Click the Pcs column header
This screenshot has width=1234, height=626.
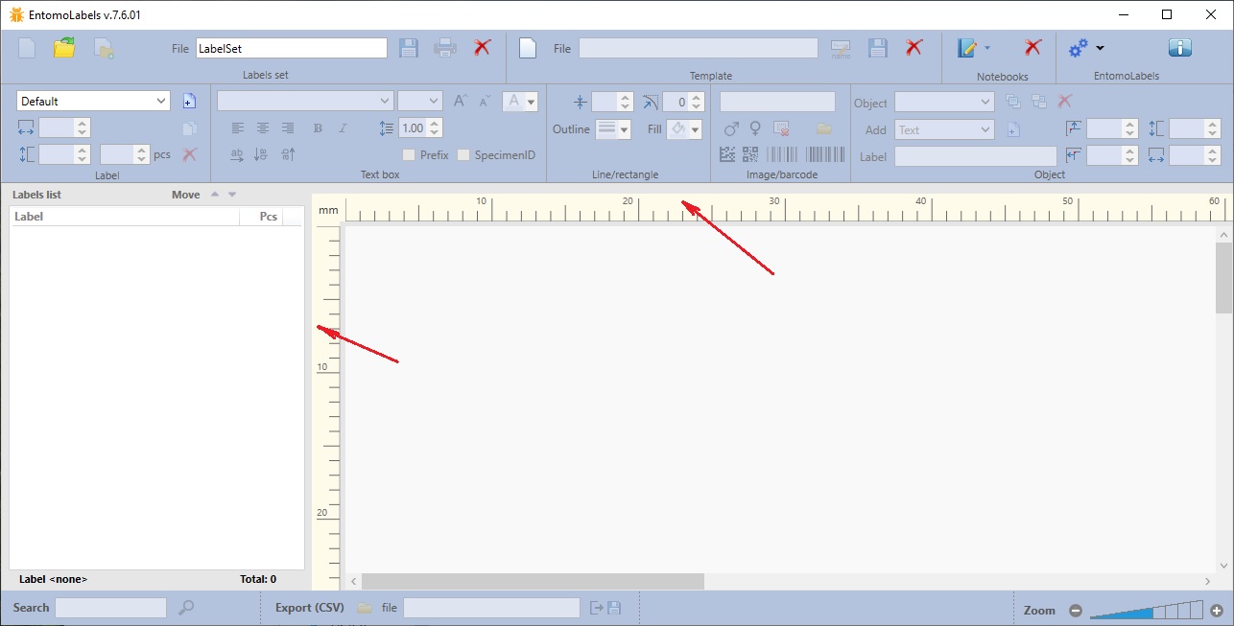[x=269, y=217]
